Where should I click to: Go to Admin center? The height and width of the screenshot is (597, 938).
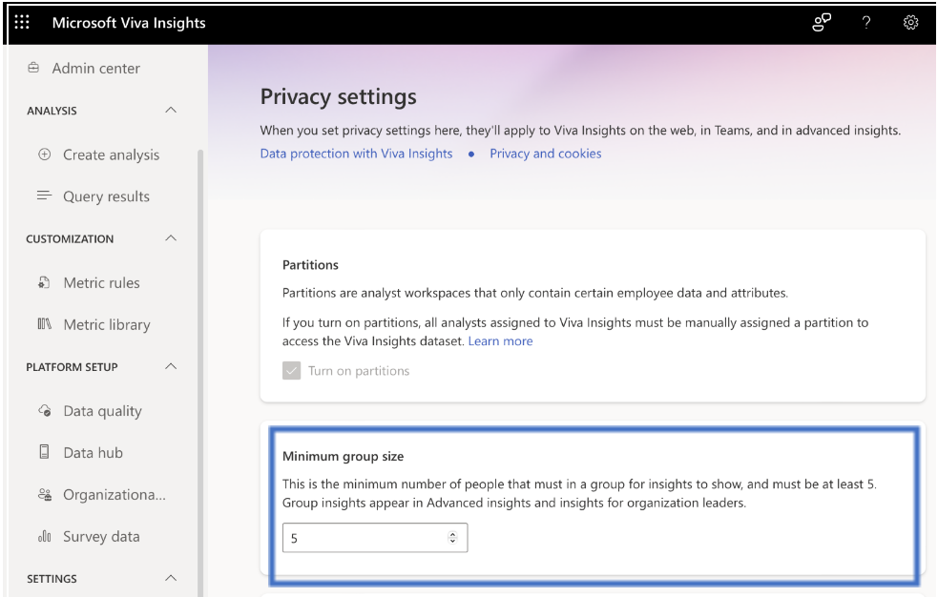(x=95, y=68)
